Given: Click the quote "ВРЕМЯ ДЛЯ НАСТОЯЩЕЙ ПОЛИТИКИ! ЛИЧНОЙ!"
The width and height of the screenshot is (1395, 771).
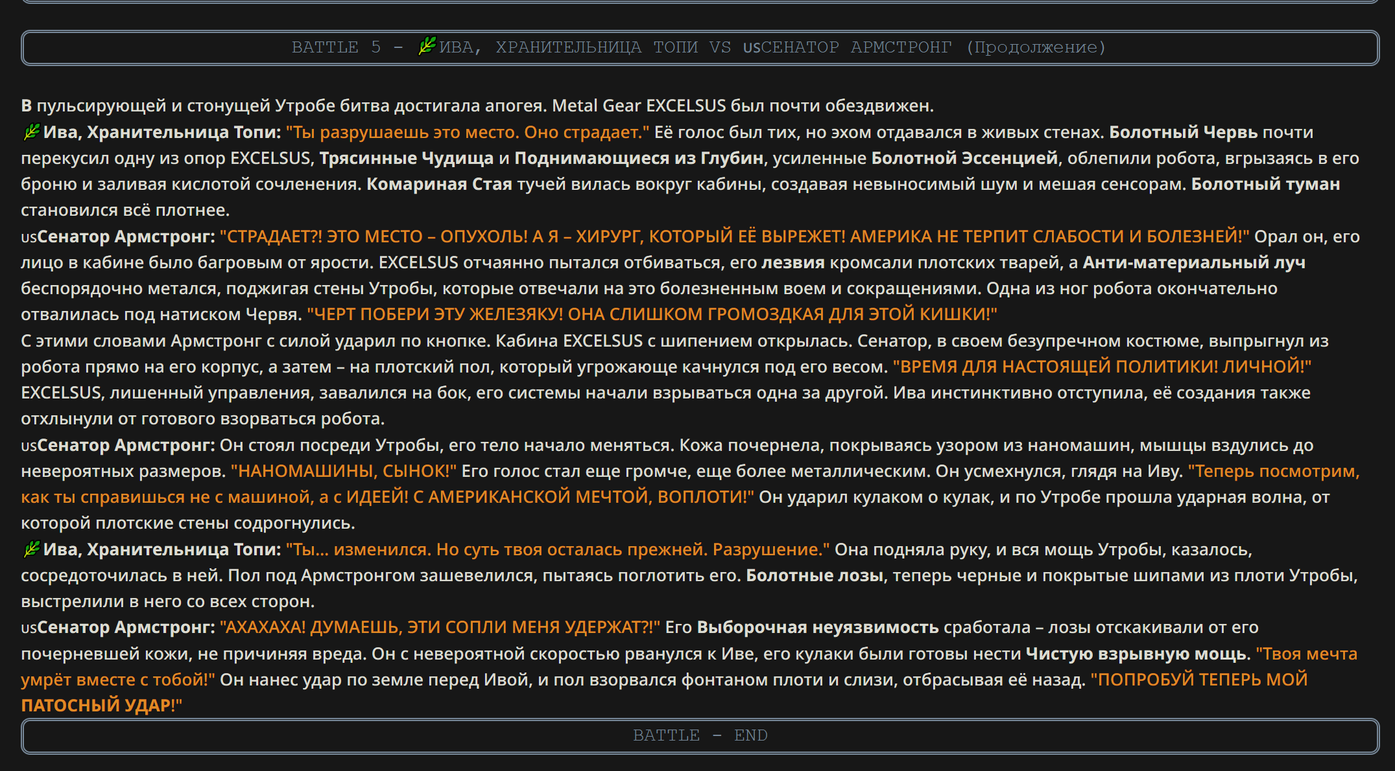Looking at the screenshot, I should click(x=1102, y=367).
